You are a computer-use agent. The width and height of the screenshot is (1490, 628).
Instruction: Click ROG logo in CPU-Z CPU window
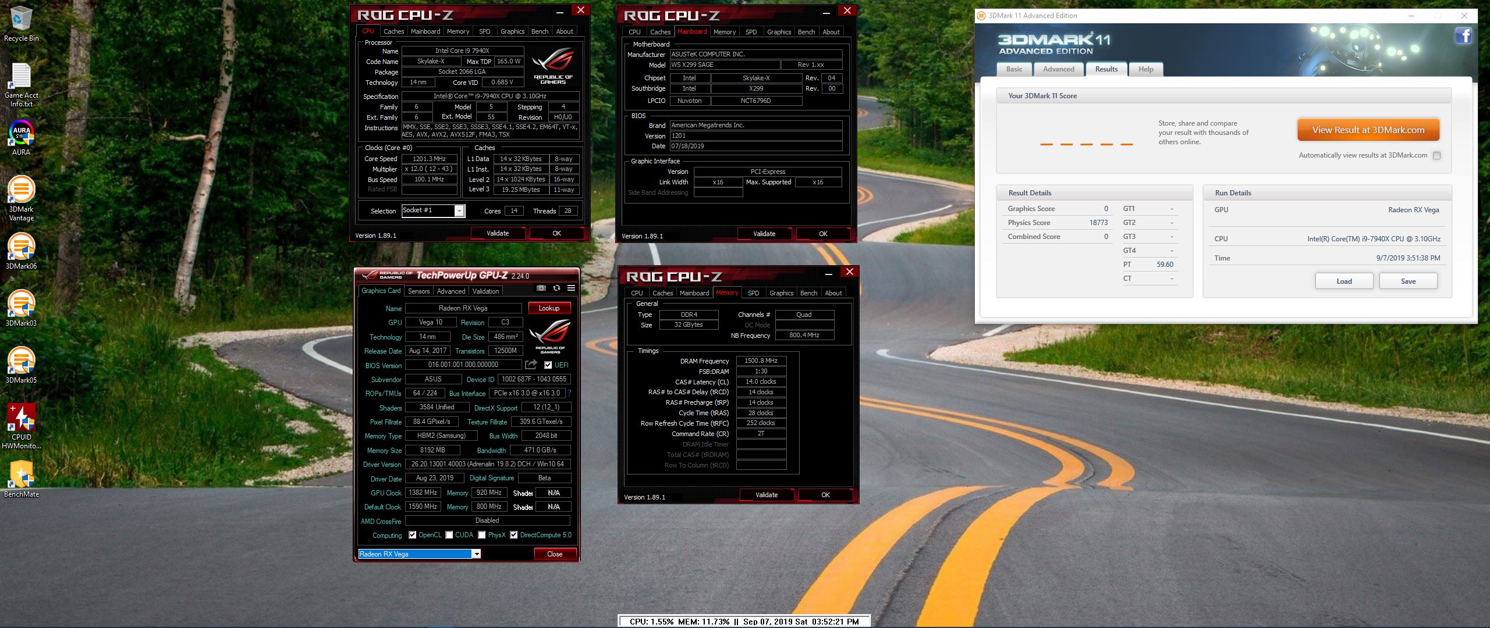[553, 66]
